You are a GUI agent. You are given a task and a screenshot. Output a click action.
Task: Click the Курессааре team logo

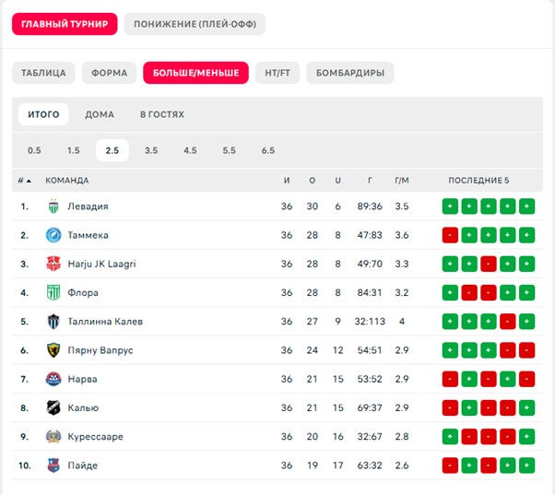53,437
